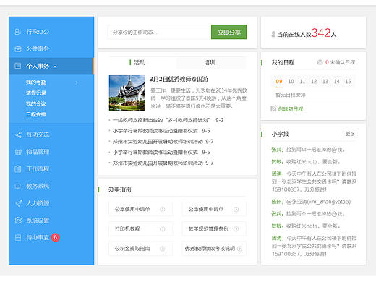Expand the 我的考勤 submenu chevron
Screen dimensions: 376x282
point(77,82)
